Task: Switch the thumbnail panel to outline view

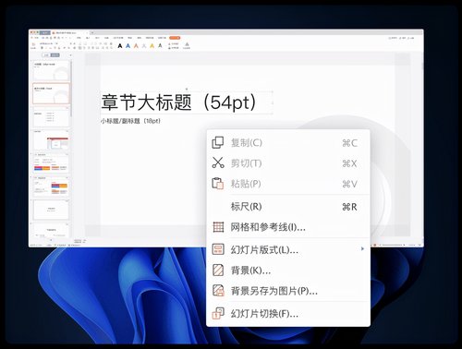Action: pos(46,55)
